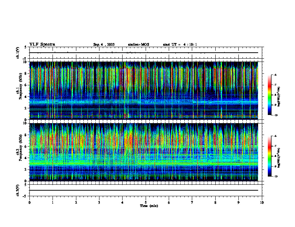Click time axis tick label "3"
Image resolution: width=295 pixels, height=227 pixels.
[x=99, y=203]
